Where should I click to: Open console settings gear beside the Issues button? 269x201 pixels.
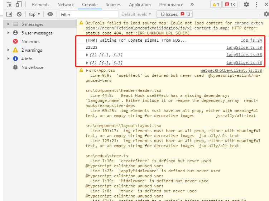click(266, 14)
